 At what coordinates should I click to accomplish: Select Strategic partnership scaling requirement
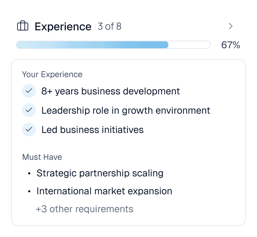coord(100,173)
